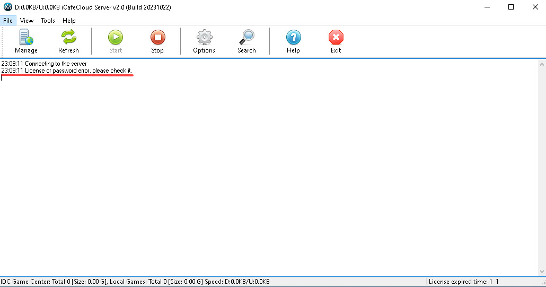
Task: Exit the app using the red X toolbar icon
Action: (336, 38)
